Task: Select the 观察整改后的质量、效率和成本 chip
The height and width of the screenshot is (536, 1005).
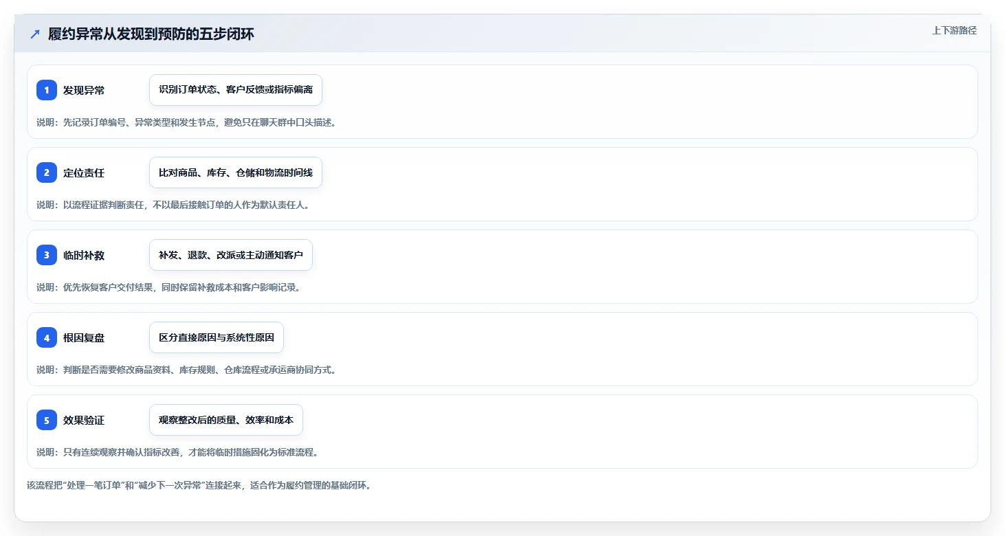Action: tap(226, 420)
